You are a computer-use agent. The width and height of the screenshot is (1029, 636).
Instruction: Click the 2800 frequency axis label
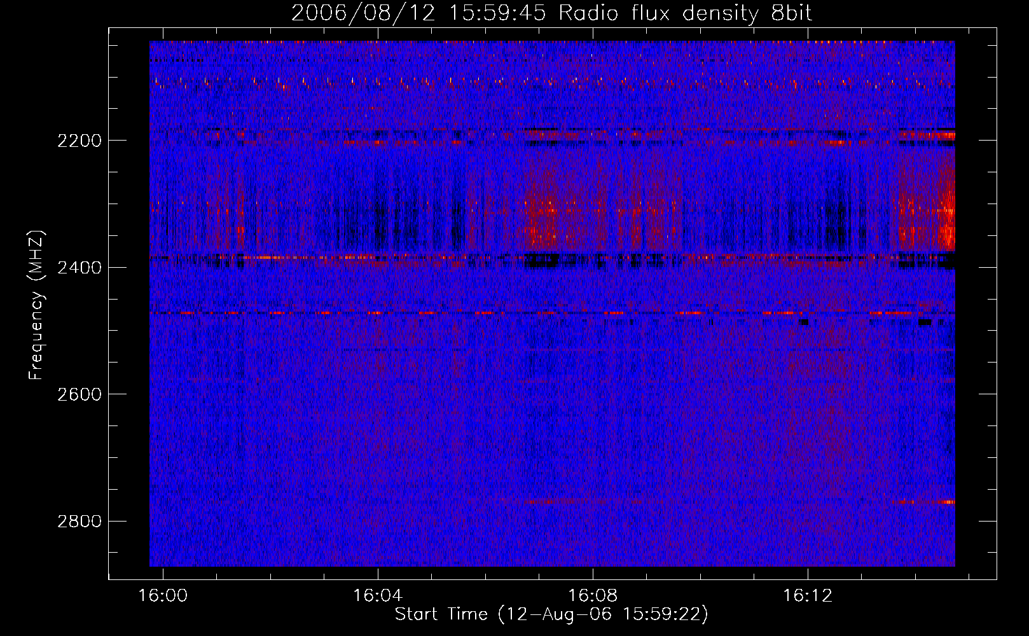click(x=79, y=522)
